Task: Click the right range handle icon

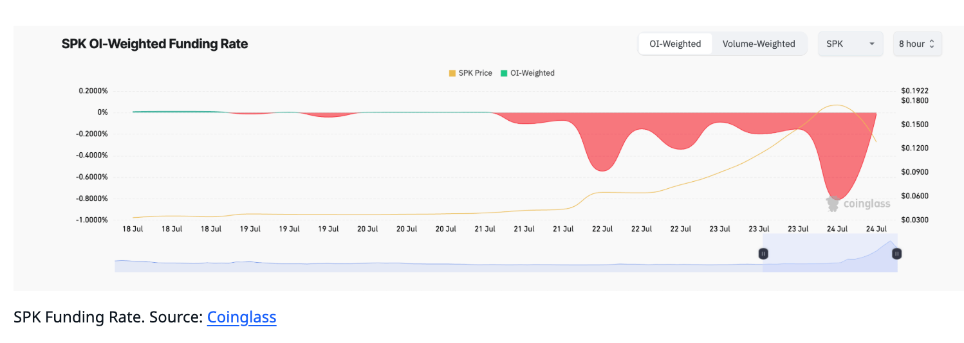Action: [896, 254]
